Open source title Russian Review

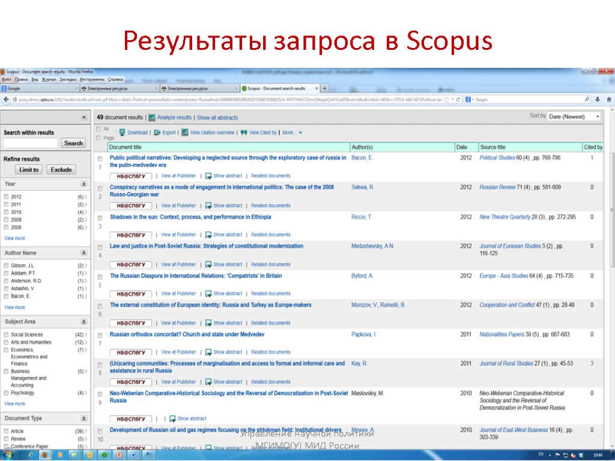[x=497, y=187]
